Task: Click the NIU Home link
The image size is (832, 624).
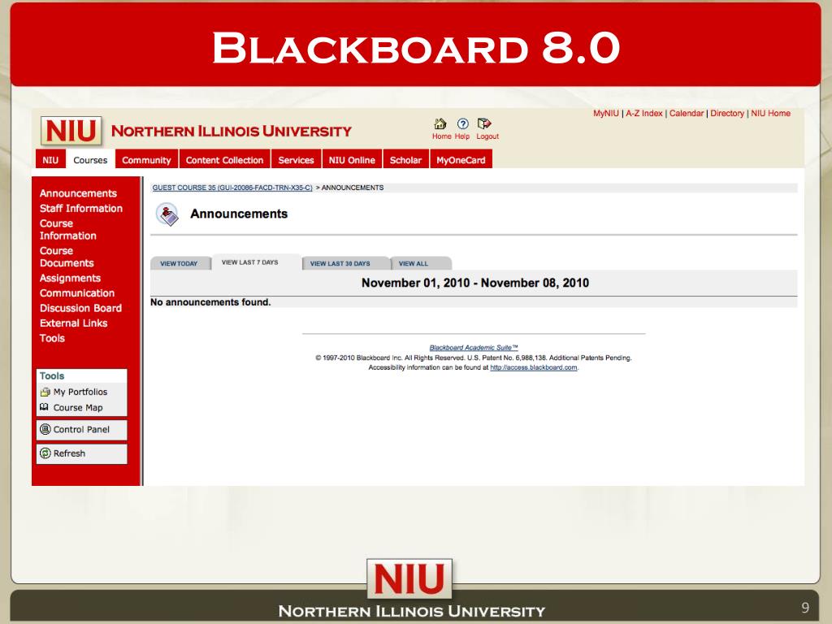Action: pyautogui.click(x=770, y=113)
